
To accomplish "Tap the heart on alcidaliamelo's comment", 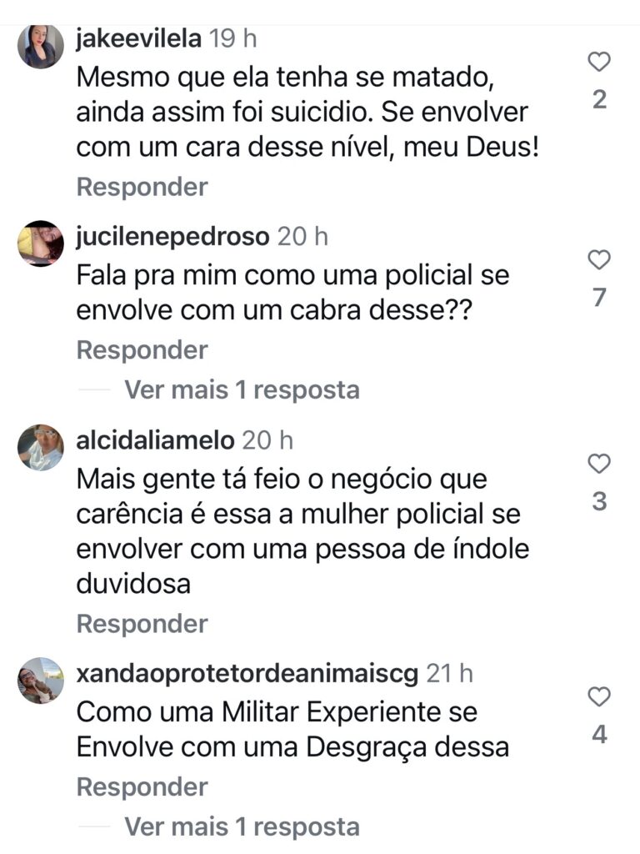I will pyautogui.click(x=599, y=464).
